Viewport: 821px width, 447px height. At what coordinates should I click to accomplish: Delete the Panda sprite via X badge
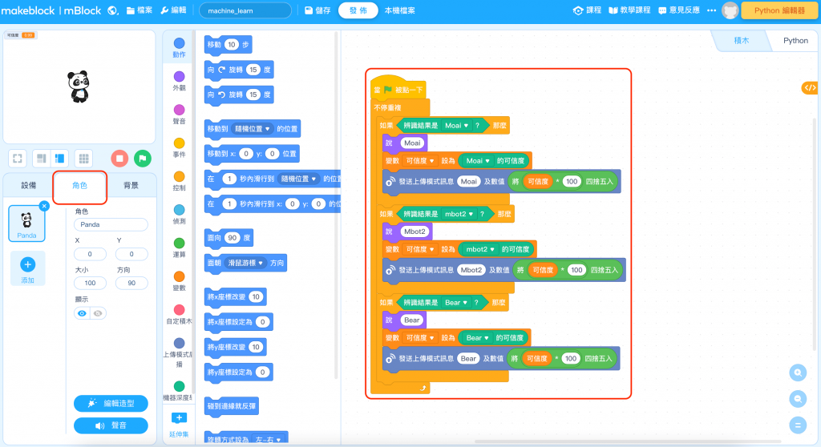coord(44,206)
